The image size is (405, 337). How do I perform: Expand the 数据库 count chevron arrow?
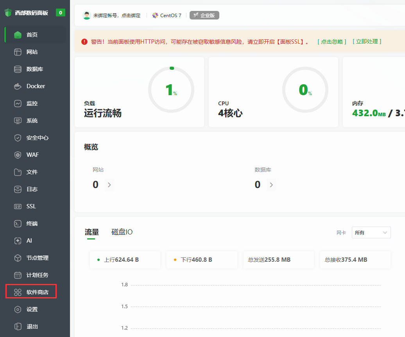tap(271, 185)
